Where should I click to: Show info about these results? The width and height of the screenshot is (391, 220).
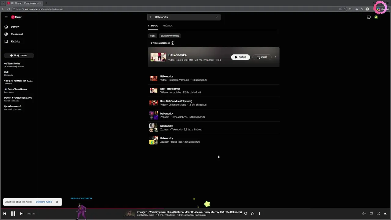[x=173, y=43]
